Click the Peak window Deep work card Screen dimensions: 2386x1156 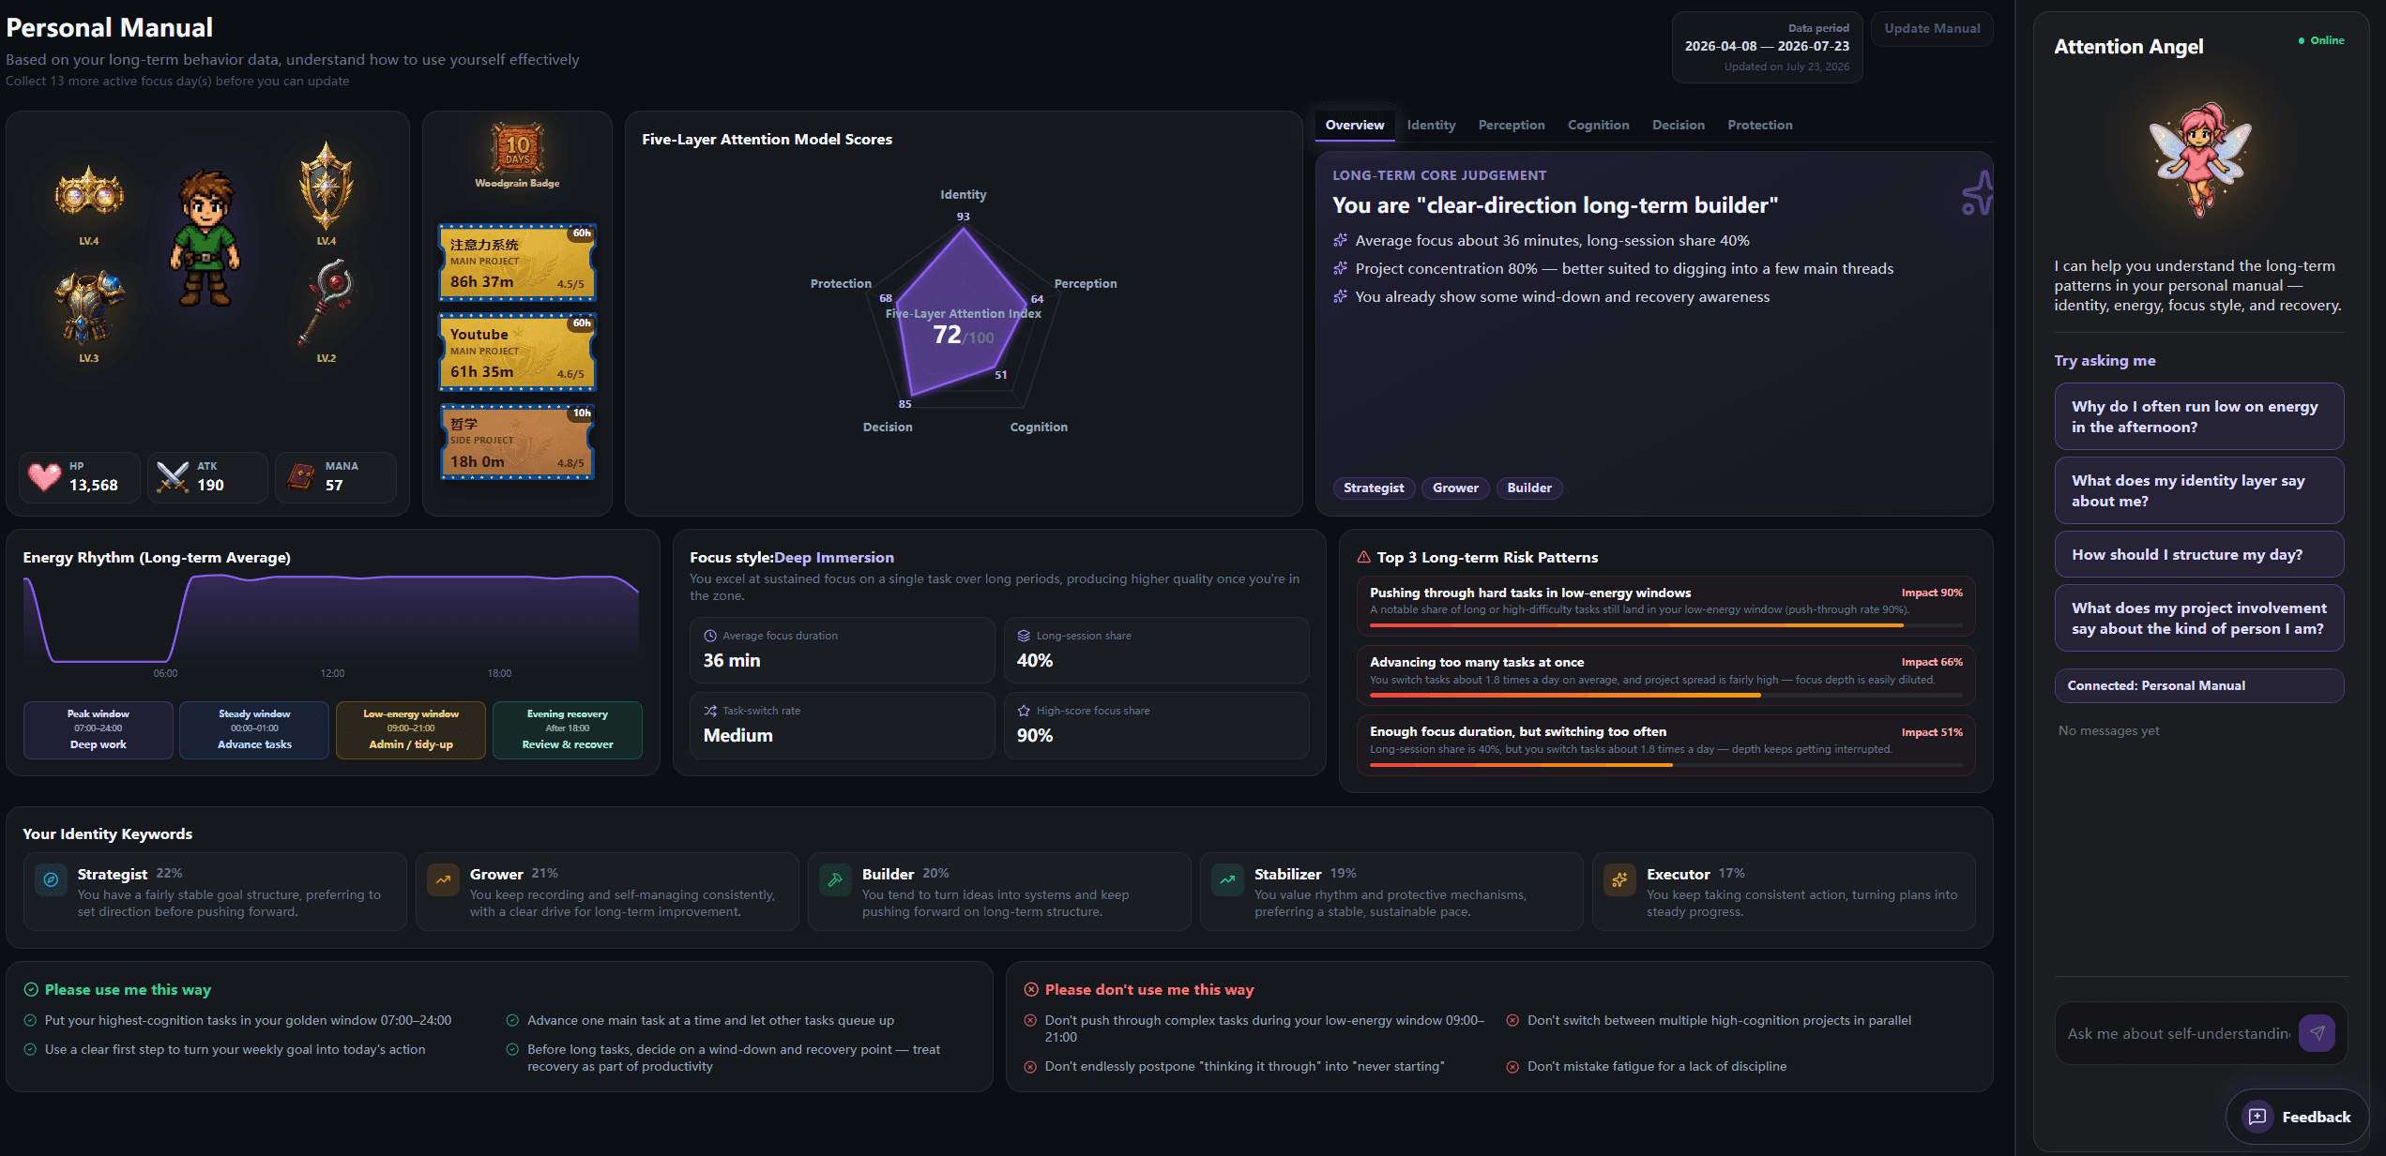pos(99,729)
